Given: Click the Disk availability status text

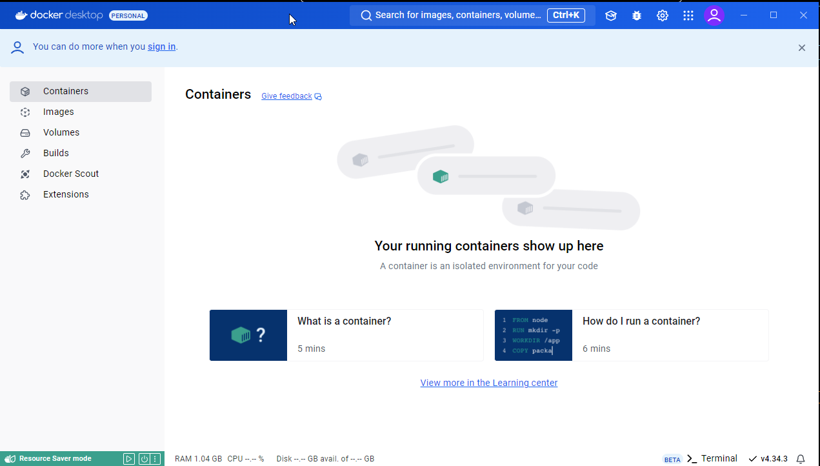Looking at the screenshot, I should (325, 459).
